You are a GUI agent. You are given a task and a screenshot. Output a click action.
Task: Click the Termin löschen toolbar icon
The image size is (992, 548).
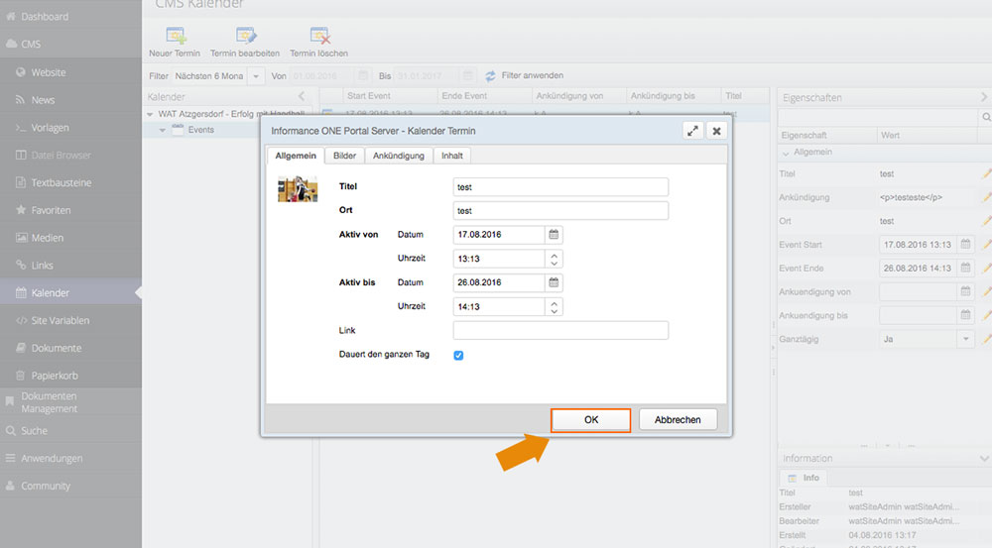(x=318, y=37)
